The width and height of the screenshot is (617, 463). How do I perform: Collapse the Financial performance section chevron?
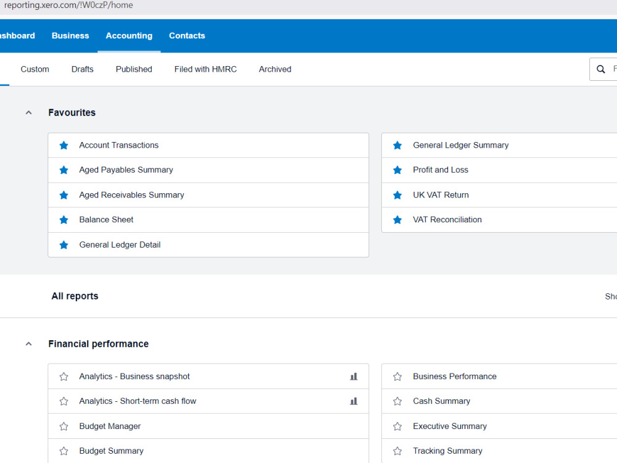tap(29, 344)
